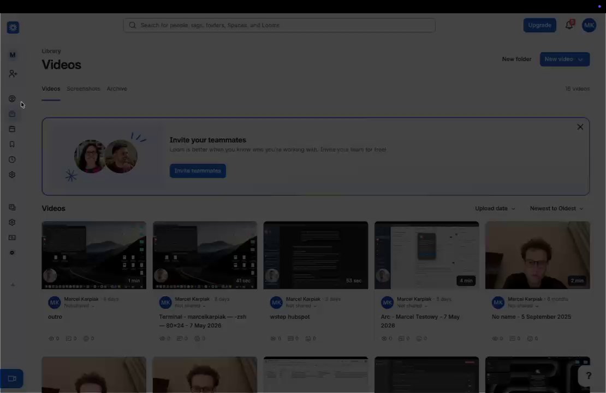Click the stacked pages icon in sidebar
606x393 pixels.
point(12,207)
